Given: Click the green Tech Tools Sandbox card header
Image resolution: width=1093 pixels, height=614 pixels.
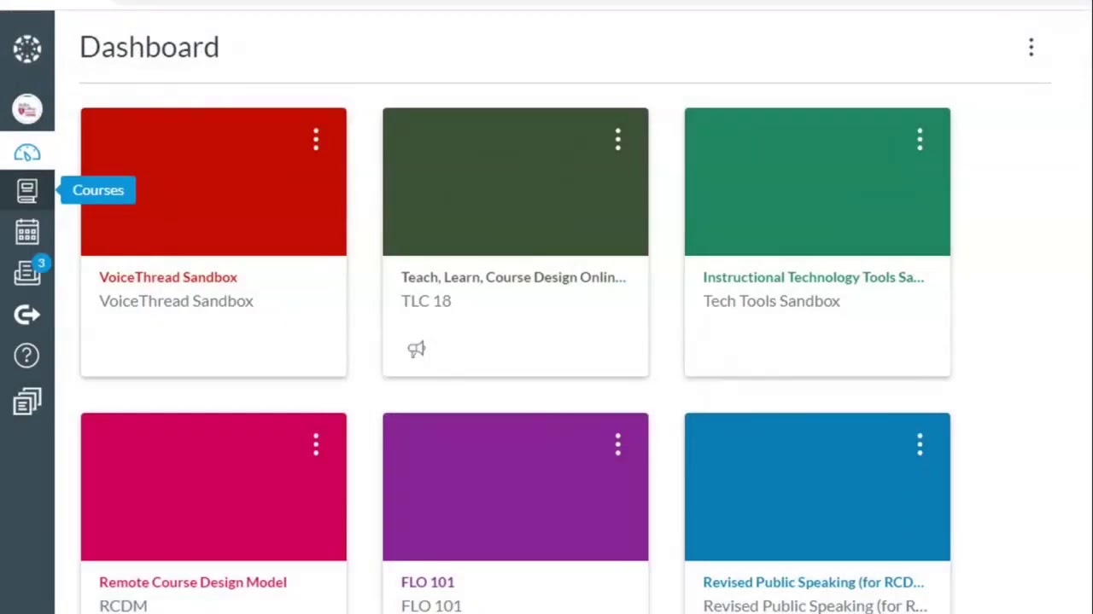Looking at the screenshot, I should click(817, 182).
